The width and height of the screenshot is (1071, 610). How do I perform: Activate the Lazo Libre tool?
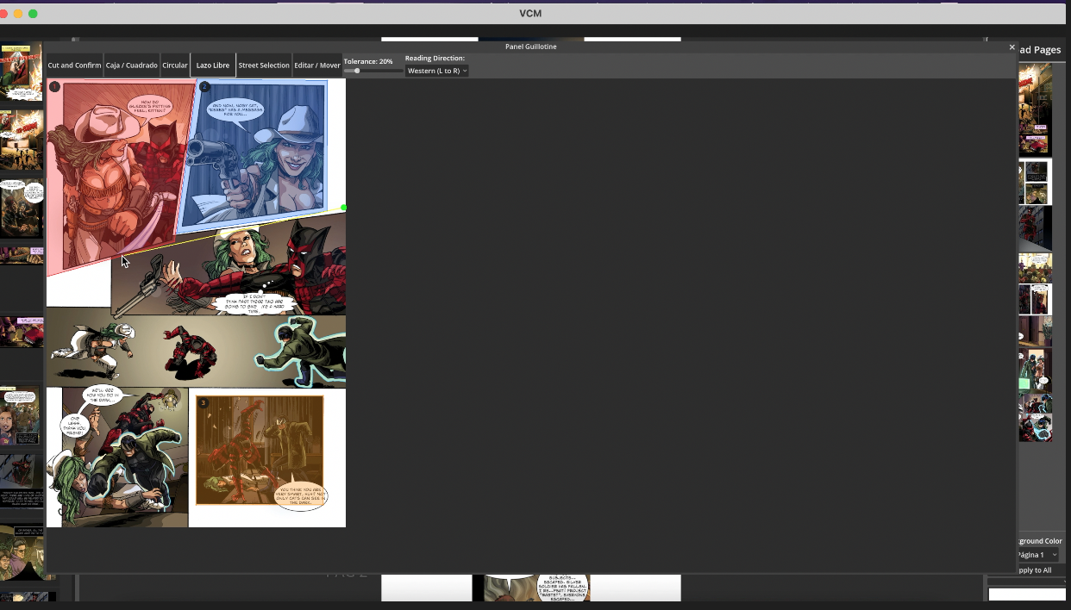[213, 65]
